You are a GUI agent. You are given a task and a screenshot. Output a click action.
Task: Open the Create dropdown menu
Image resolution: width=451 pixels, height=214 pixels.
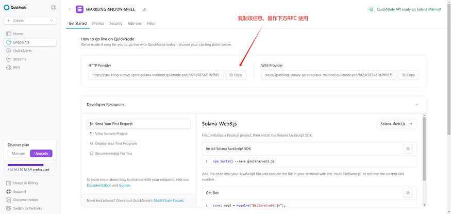30,21
